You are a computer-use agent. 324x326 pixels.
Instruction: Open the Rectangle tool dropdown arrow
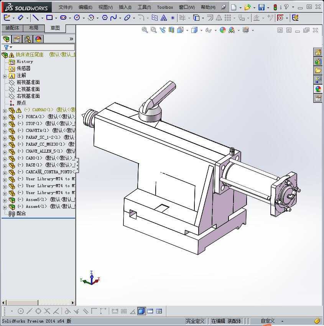click(x=56, y=18)
